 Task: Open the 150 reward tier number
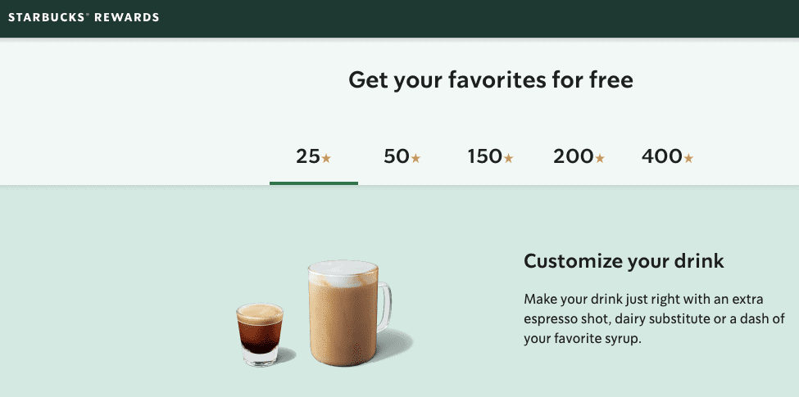(x=484, y=156)
